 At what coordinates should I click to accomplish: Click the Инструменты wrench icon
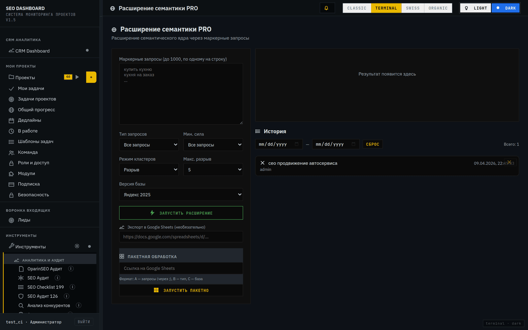(x=11, y=246)
